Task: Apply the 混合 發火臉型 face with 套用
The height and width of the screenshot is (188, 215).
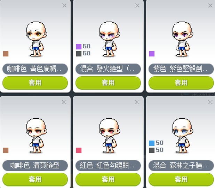Action: (x=108, y=83)
